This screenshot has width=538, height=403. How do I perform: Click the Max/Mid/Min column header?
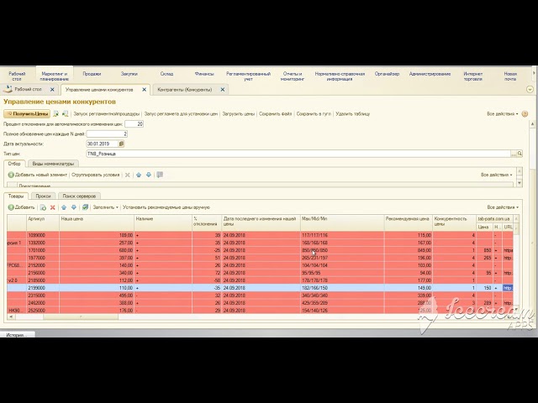342,222
